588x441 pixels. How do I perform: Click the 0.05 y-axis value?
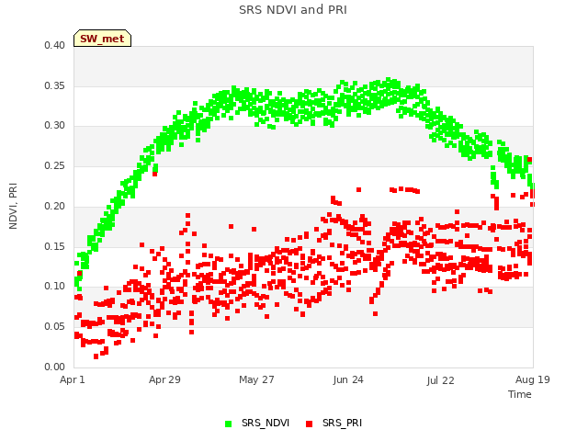[x=54, y=327]
